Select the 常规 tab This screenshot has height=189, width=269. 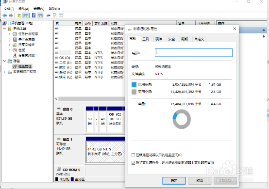pos(133,38)
